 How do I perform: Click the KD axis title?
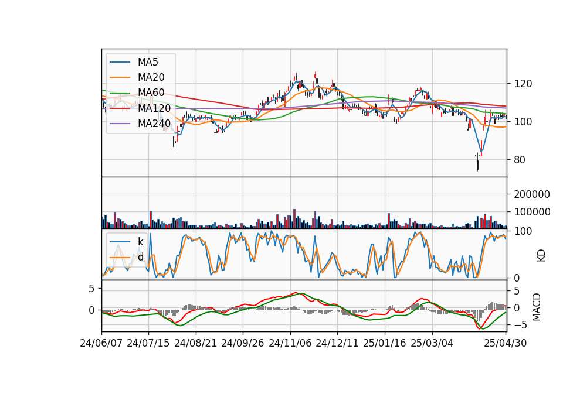541,256
